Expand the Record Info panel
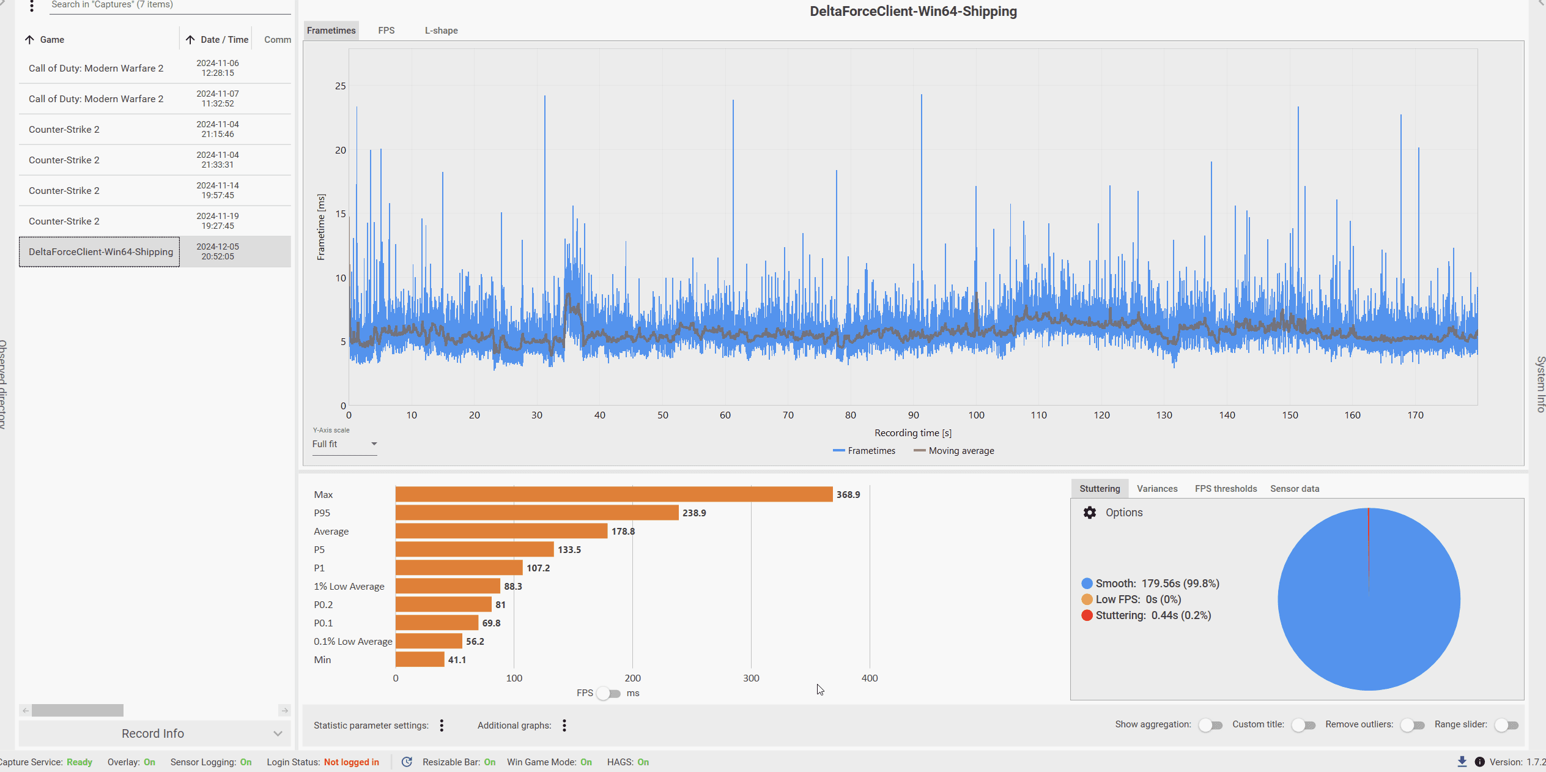This screenshot has height=772, width=1546. (155, 733)
